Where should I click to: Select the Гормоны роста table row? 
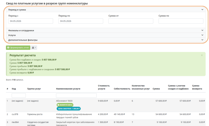[x=106, y=116]
